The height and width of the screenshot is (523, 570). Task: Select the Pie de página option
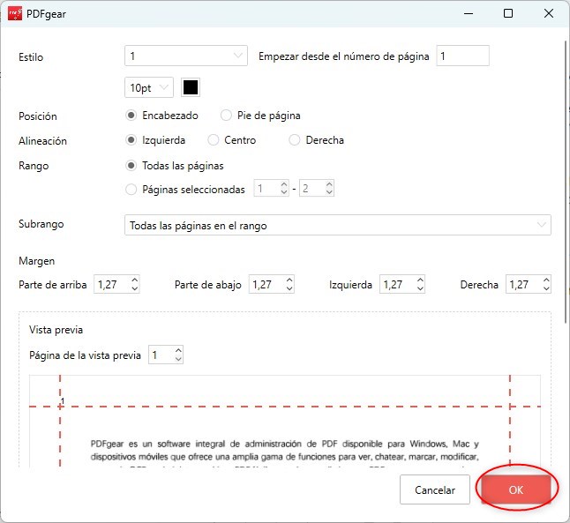click(227, 116)
